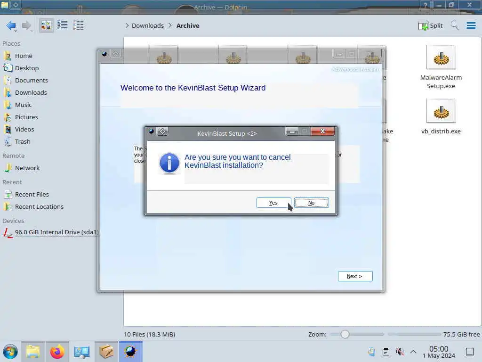Image resolution: width=482 pixels, height=362 pixels.
Task: Click the Zoom slider handle in status bar
Action: (x=345, y=334)
